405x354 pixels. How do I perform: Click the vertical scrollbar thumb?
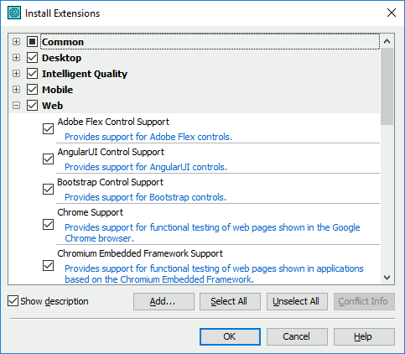[x=387, y=86]
